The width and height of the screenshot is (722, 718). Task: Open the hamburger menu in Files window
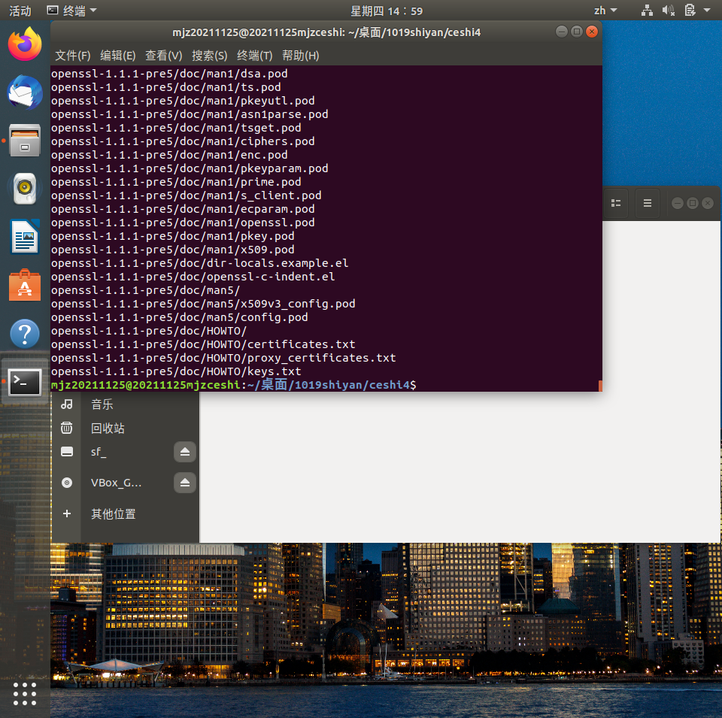pyautogui.click(x=648, y=203)
